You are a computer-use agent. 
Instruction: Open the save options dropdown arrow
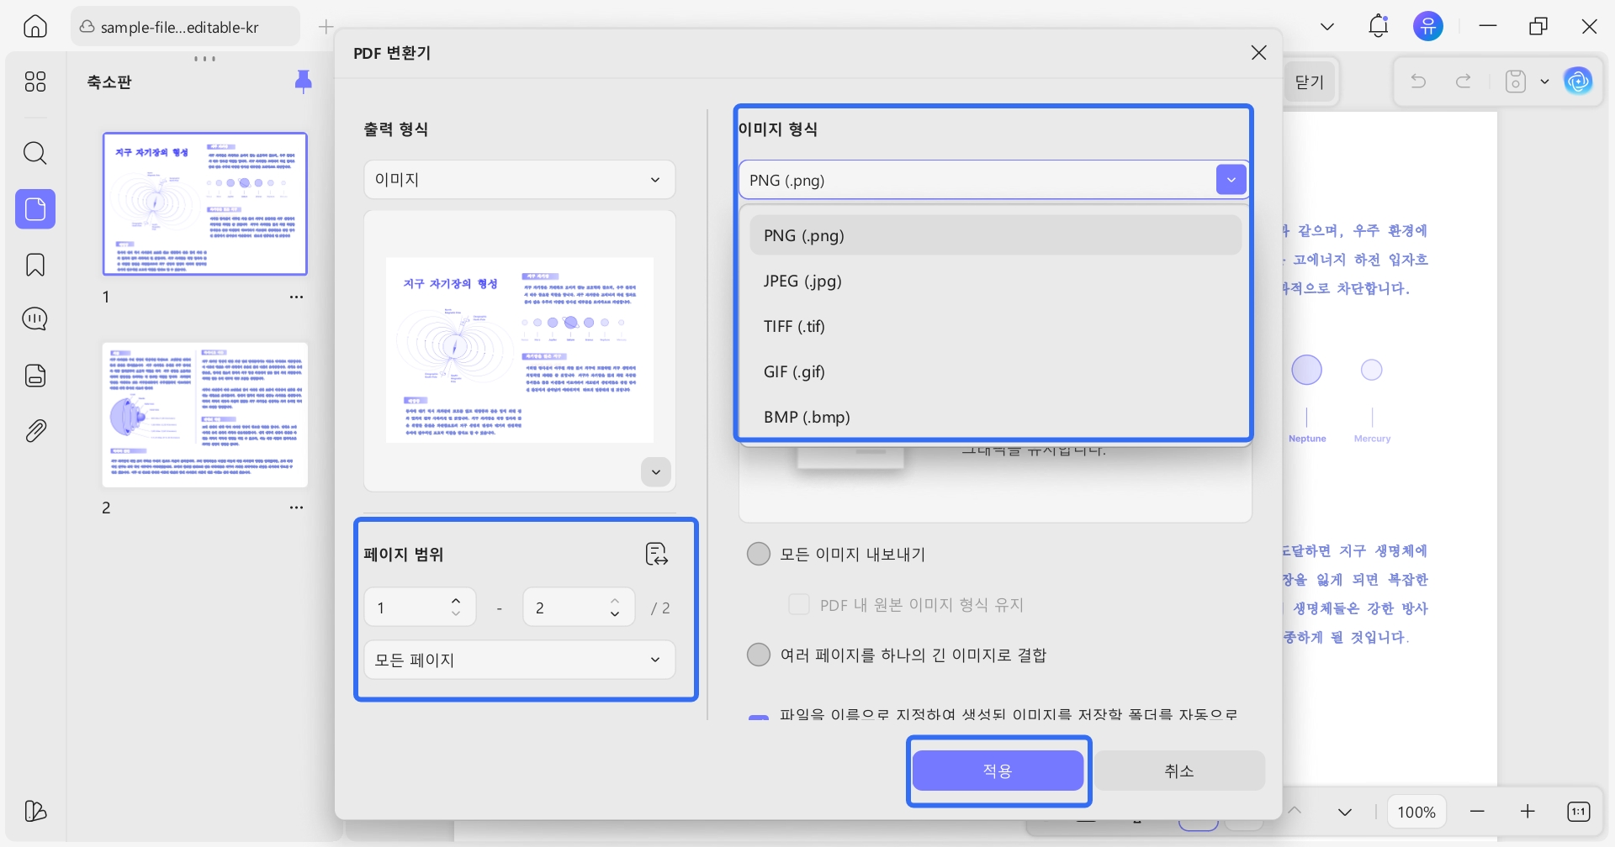1544,82
